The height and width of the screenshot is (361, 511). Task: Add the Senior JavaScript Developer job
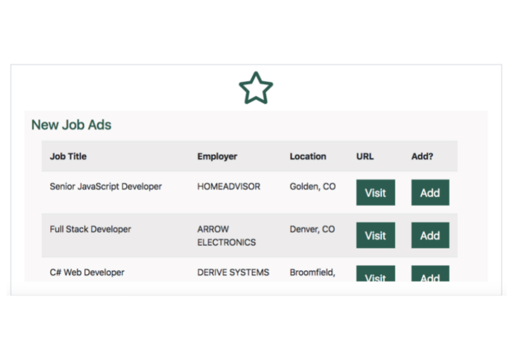click(430, 192)
